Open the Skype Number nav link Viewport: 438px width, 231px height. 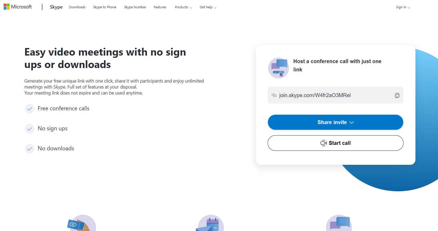(135, 7)
